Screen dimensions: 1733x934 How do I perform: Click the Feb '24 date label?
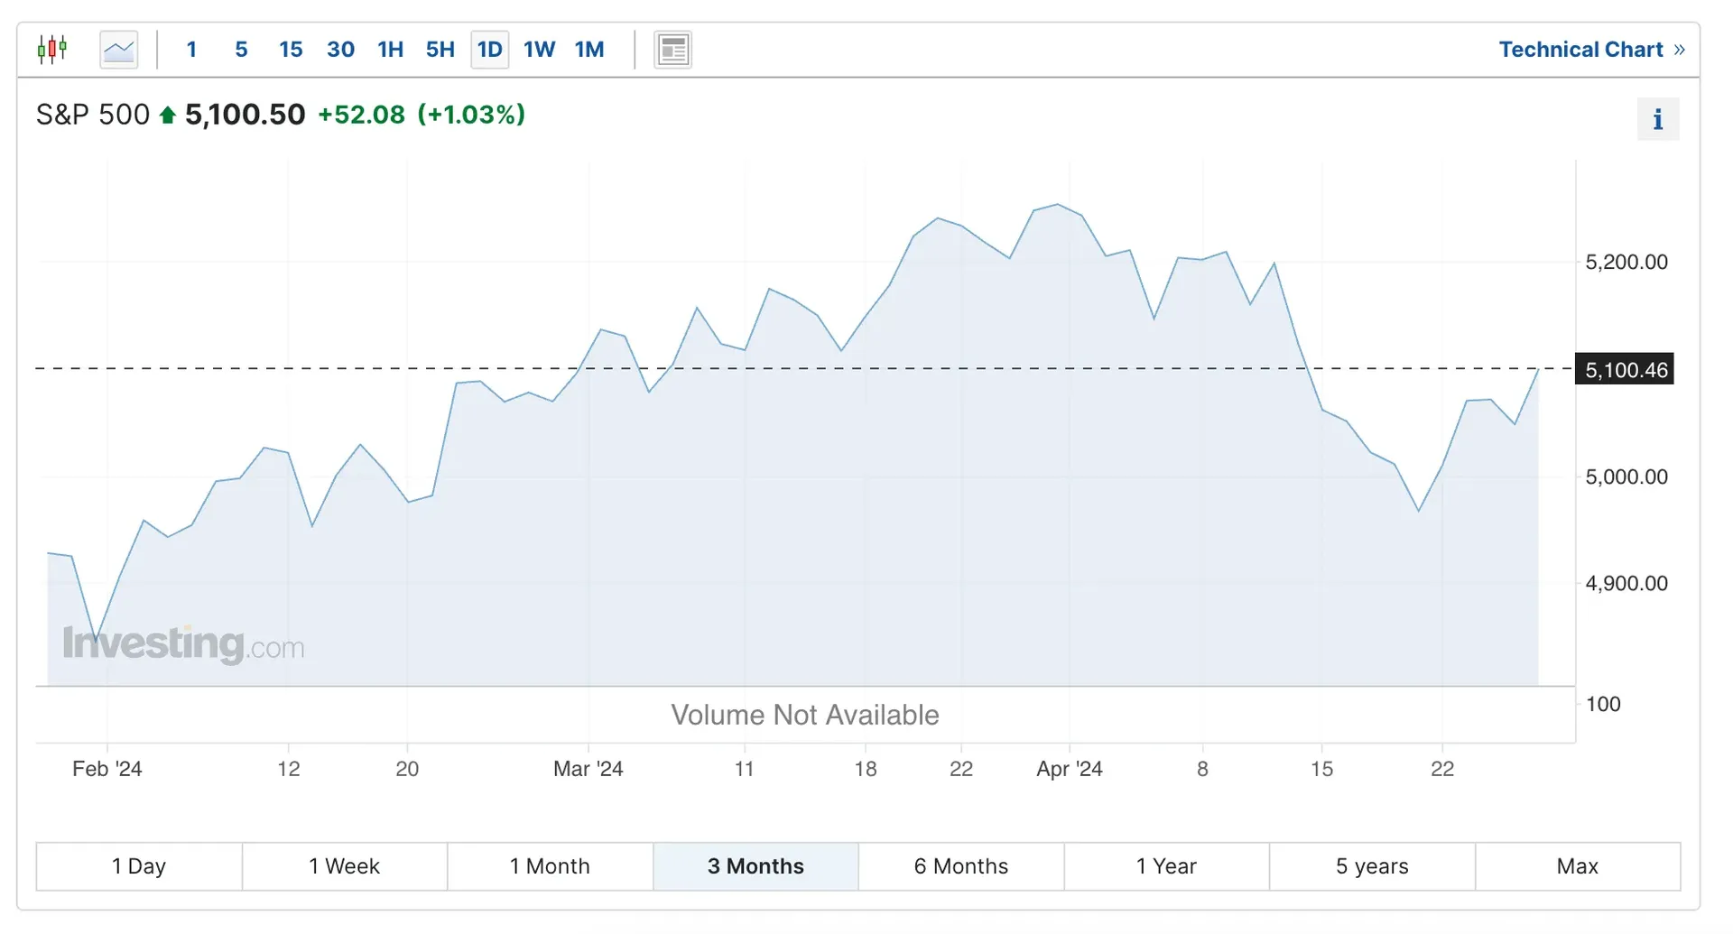click(107, 769)
